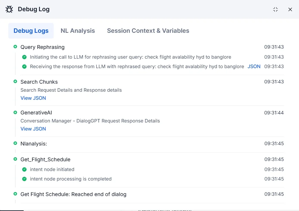Click green check beside intent node initiated
The width and height of the screenshot is (299, 211).
click(25, 169)
